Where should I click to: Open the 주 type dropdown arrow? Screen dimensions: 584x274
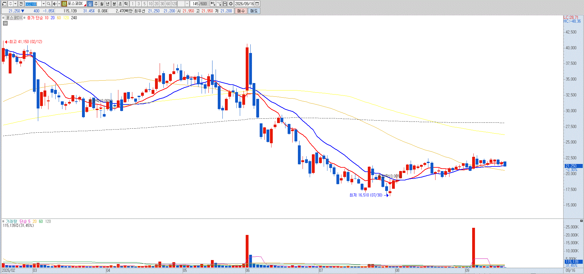click(15, 4)
